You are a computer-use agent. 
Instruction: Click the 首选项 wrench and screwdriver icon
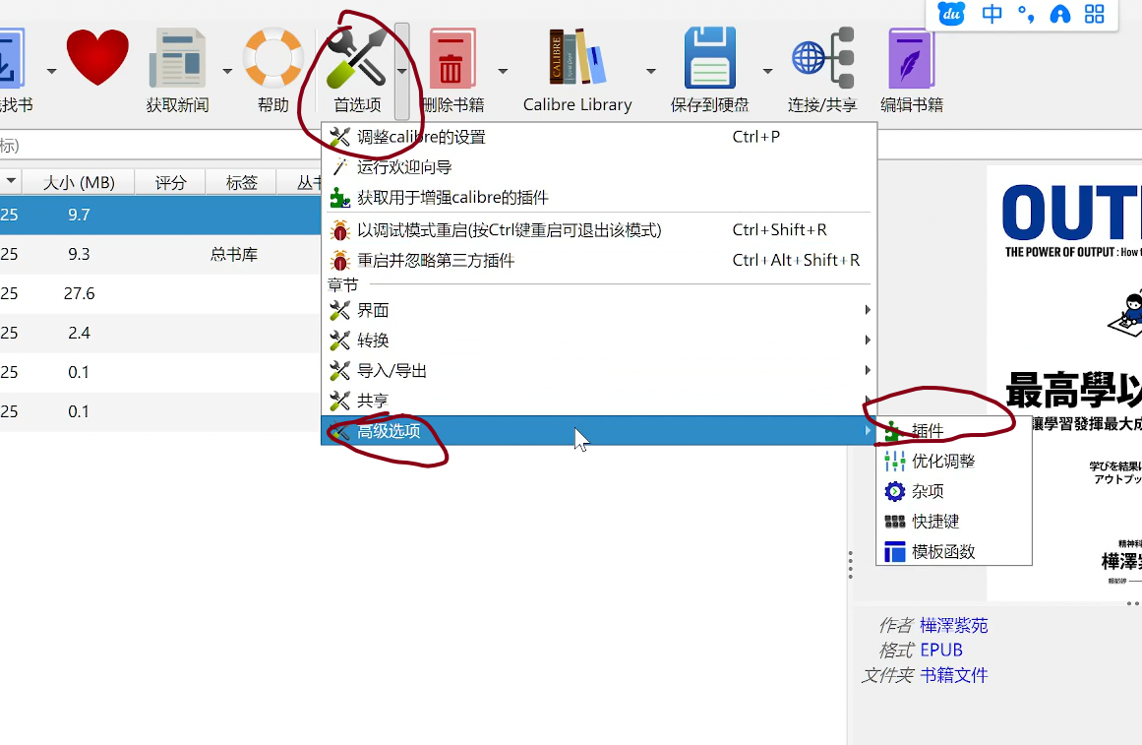[x=356, y=59]
